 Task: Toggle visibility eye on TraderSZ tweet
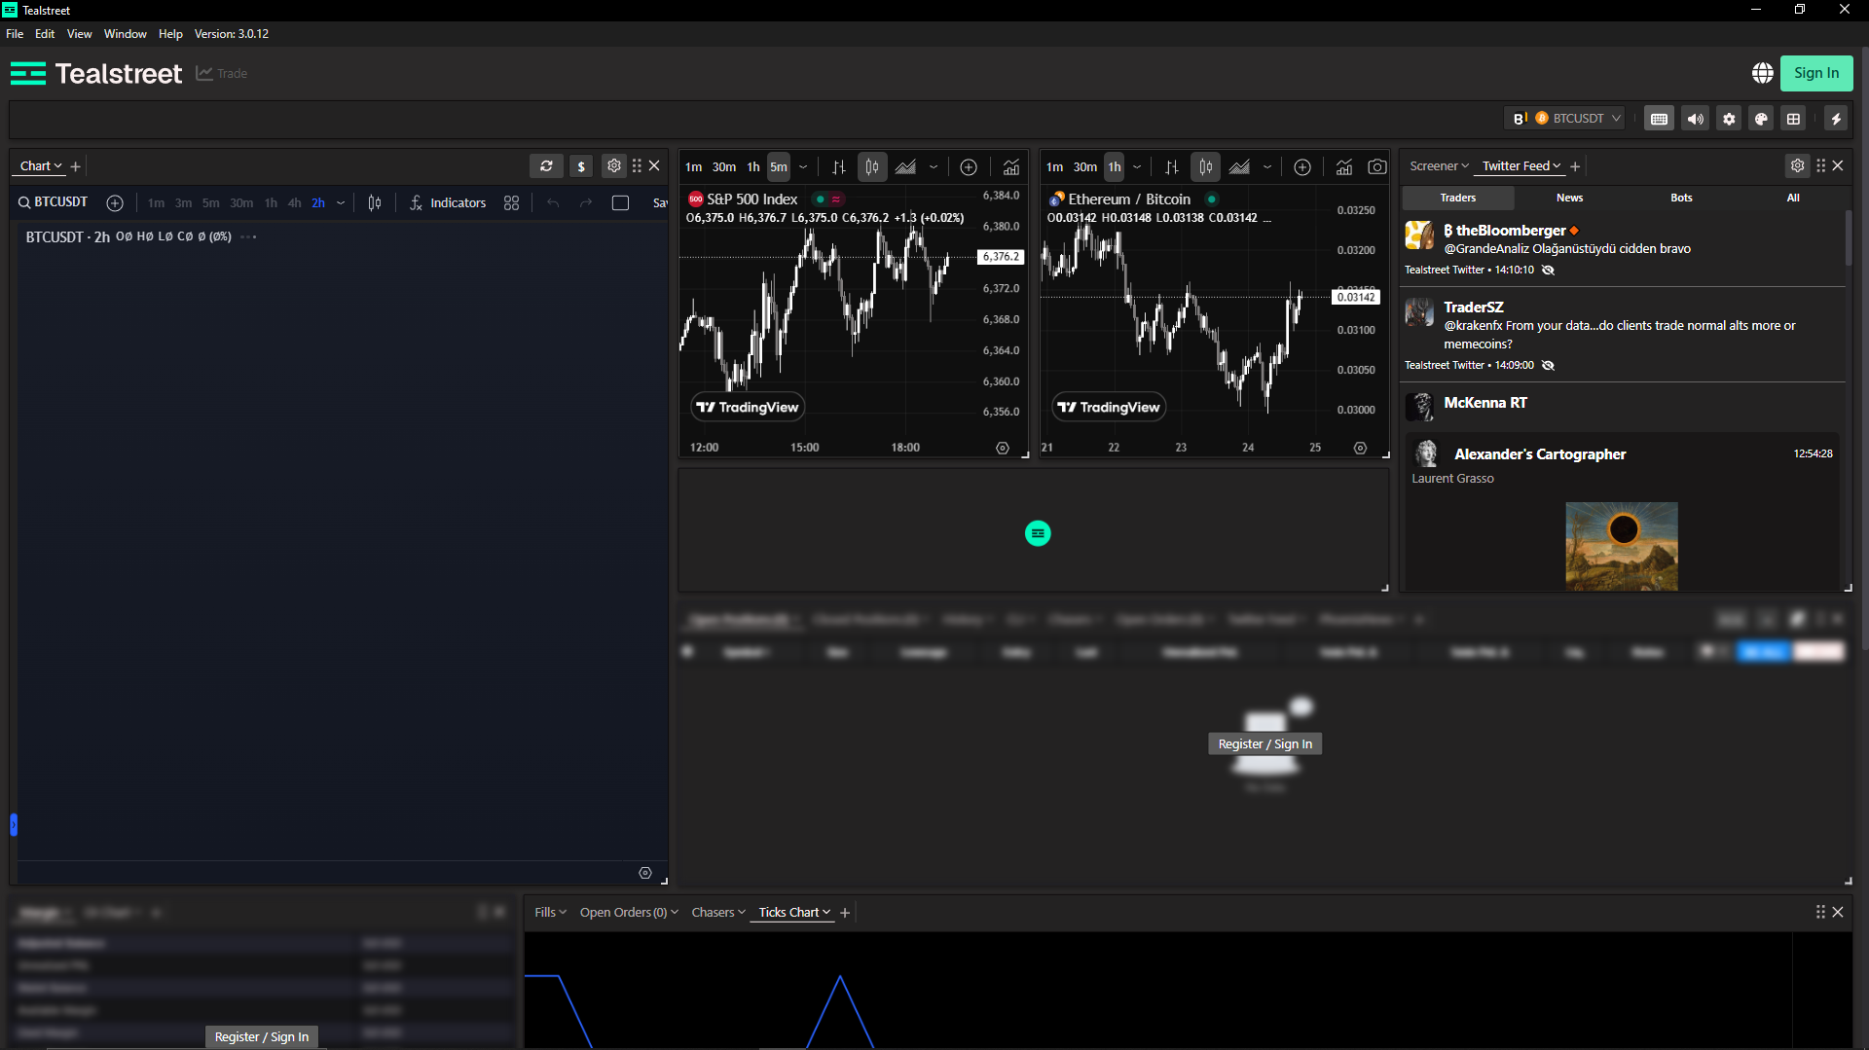(1548, 366)
